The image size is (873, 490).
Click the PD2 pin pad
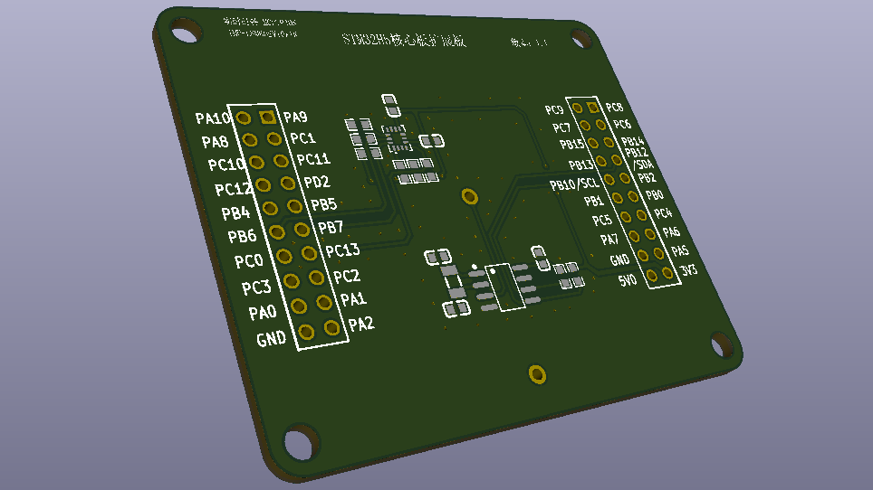(287, 184)
